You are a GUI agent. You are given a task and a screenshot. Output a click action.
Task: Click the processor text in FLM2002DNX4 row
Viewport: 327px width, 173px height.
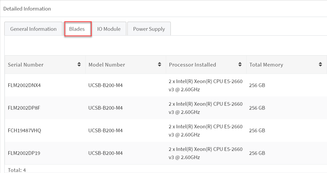(206, 85)
